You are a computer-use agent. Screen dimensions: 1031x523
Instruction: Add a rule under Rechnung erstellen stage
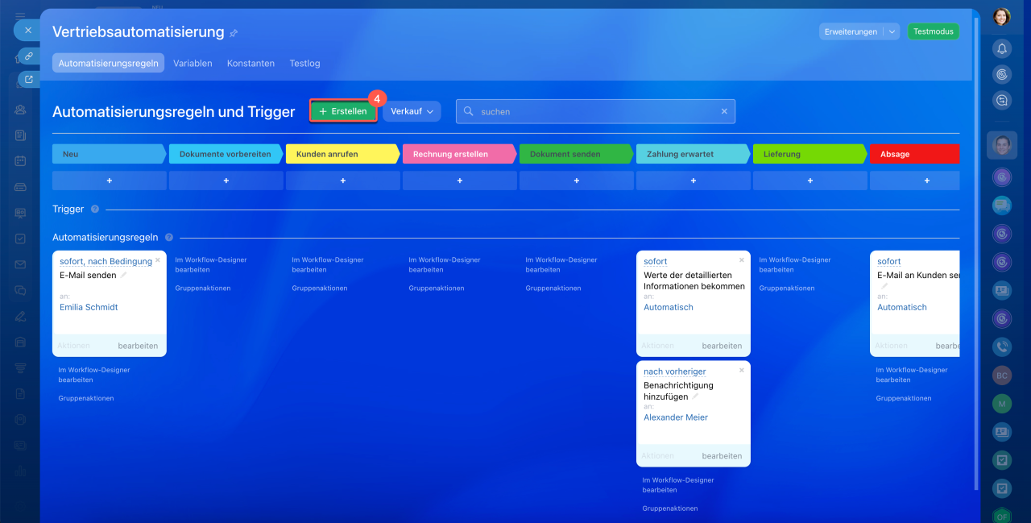click(x=460, y=181)
